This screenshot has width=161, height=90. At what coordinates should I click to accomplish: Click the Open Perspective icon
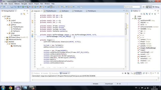point(144,7)
